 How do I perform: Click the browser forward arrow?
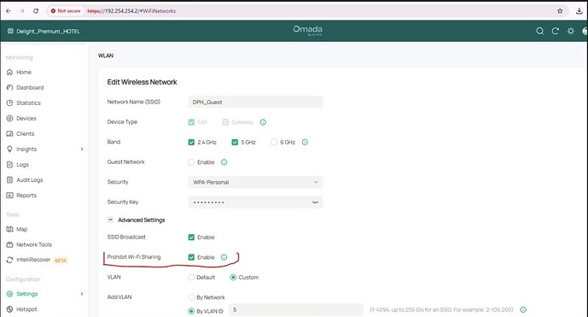point(21,11)
